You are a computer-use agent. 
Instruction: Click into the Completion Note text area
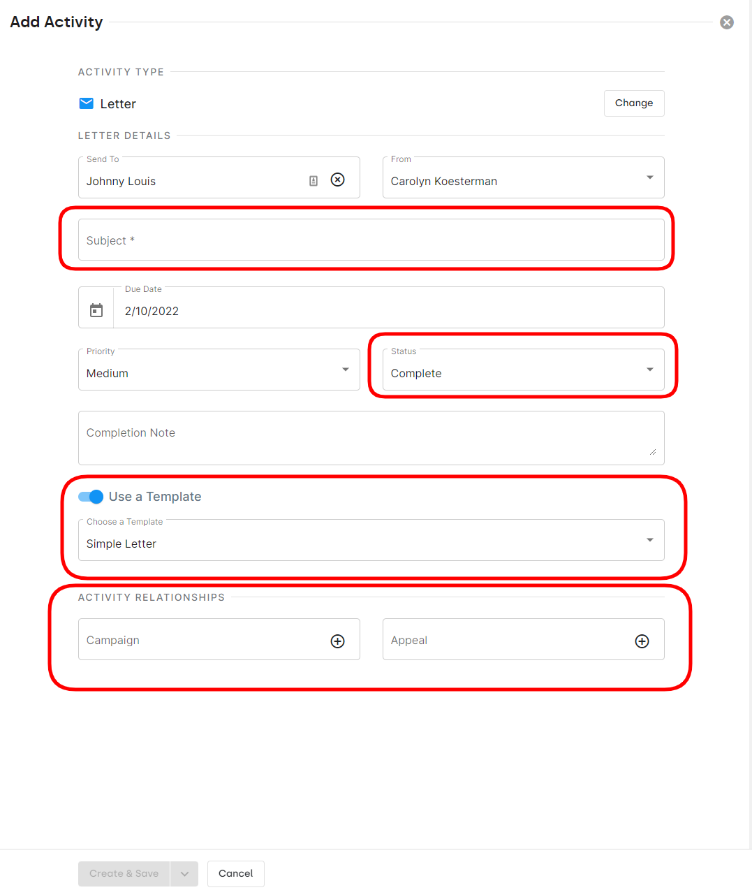tap(371, 438)
